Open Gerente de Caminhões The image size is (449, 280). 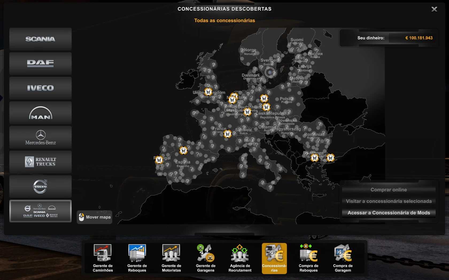[103, 258]
